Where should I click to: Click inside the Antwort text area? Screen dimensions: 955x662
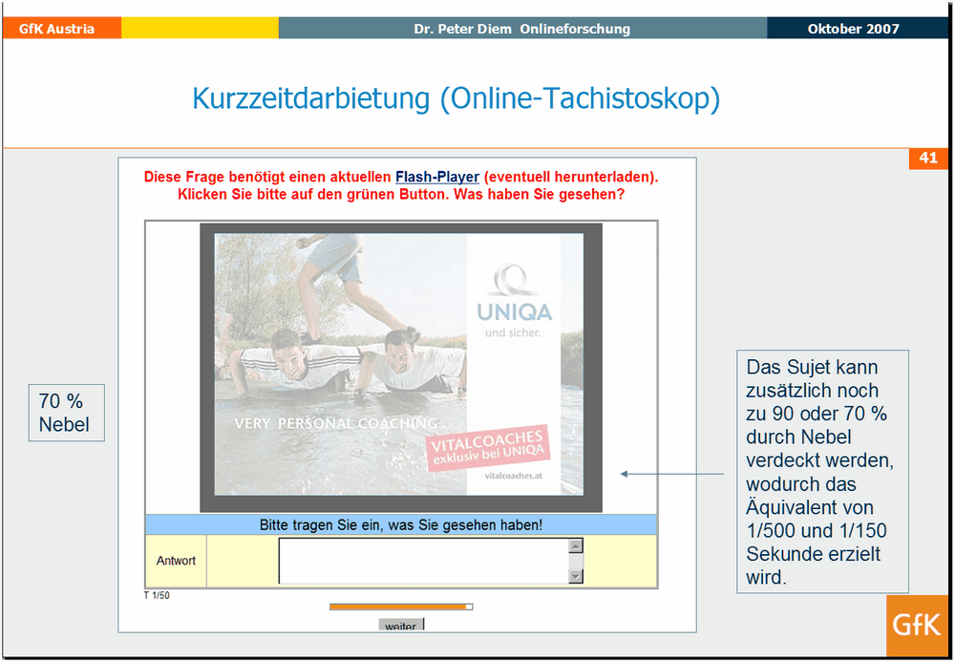pos(424,561)
